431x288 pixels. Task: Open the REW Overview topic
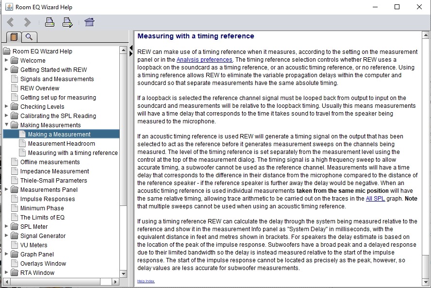pos(40,88)
